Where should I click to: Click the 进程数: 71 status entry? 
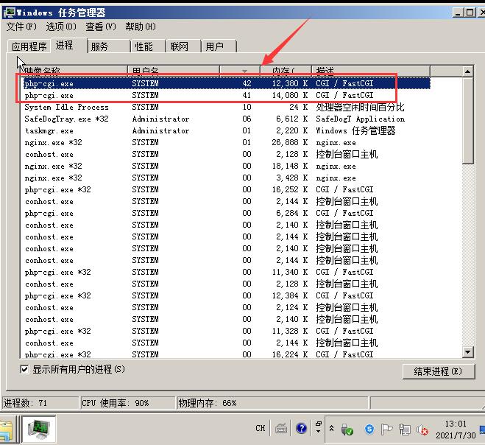[x=40, y=403]
